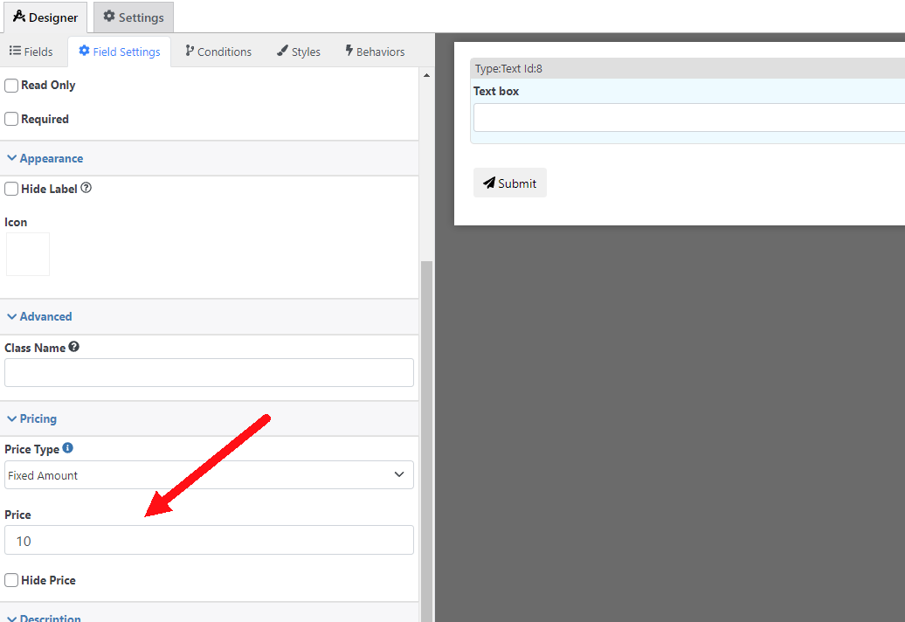Click the lightning icon beside Behaviors

point(349,51)
